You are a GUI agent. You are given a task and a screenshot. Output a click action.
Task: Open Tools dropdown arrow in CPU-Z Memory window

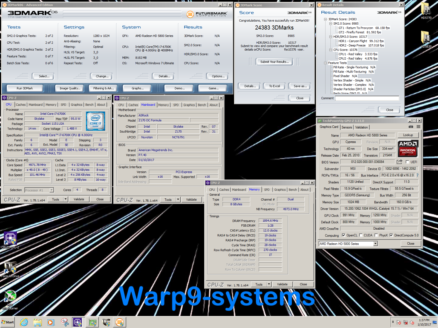click(x=269, y=284)
